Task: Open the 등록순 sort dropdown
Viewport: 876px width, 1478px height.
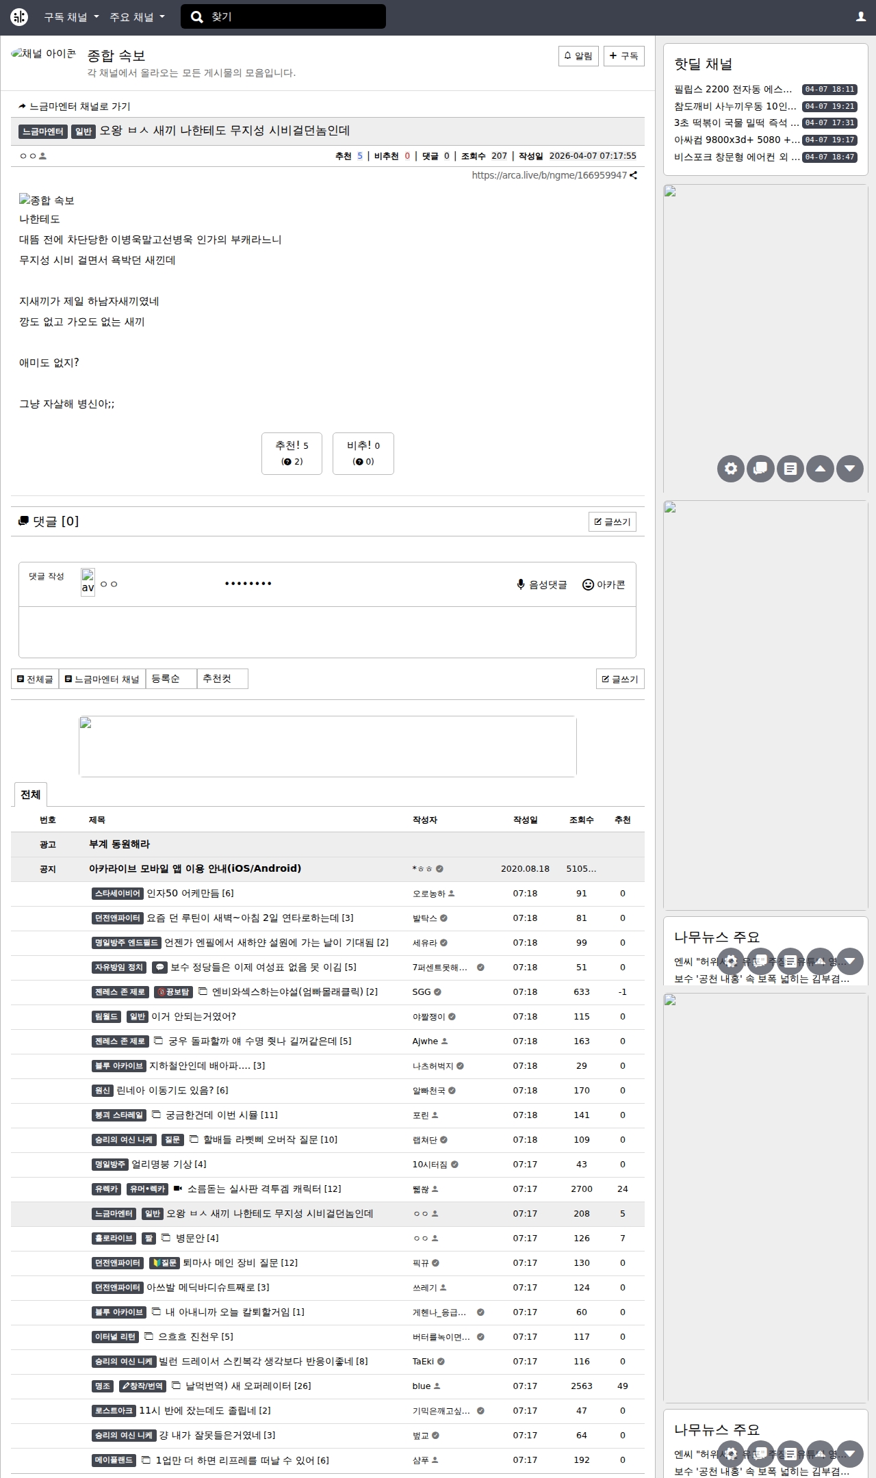Action: click(171, 679)
